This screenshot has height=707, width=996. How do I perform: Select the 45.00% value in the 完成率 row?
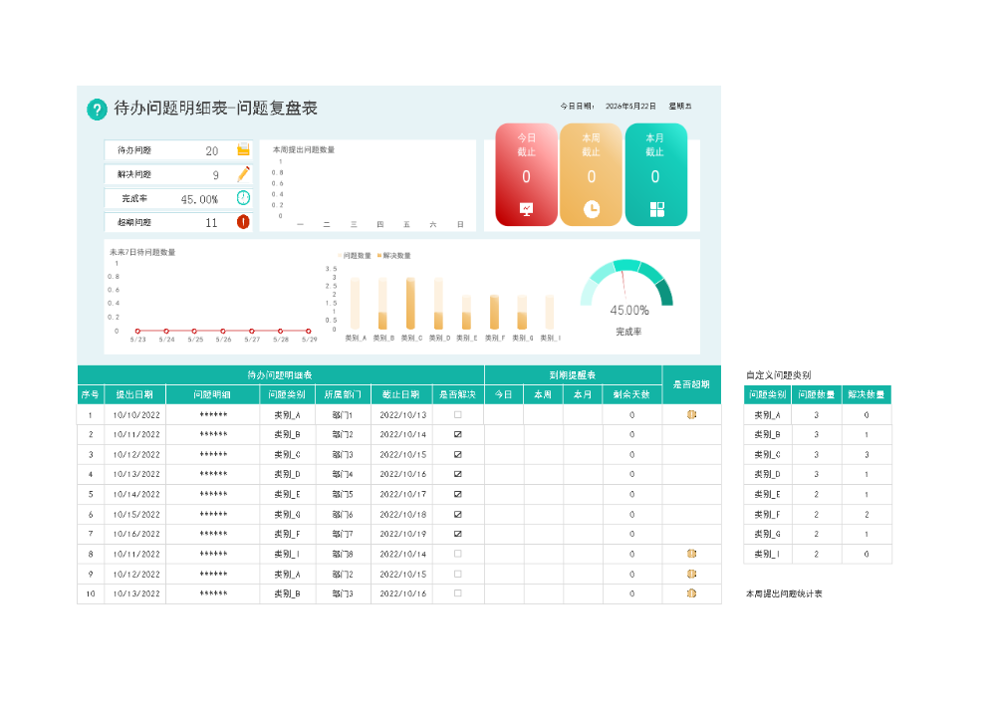coord(199,199)
